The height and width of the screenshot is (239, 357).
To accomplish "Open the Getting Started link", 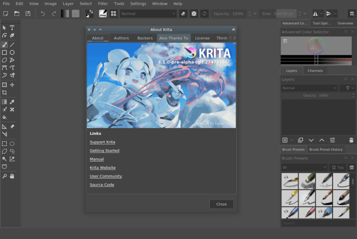I will pyautogui.click(x=105, y=150).
